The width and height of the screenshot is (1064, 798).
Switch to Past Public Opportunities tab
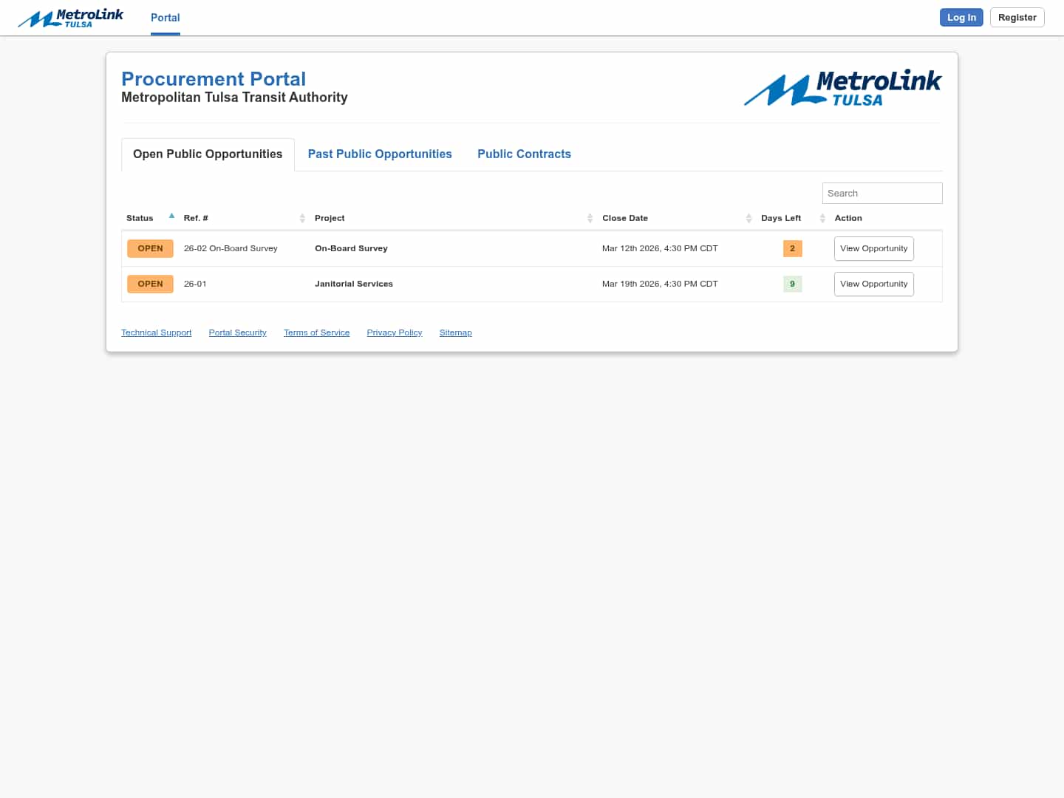coord(380,154)
